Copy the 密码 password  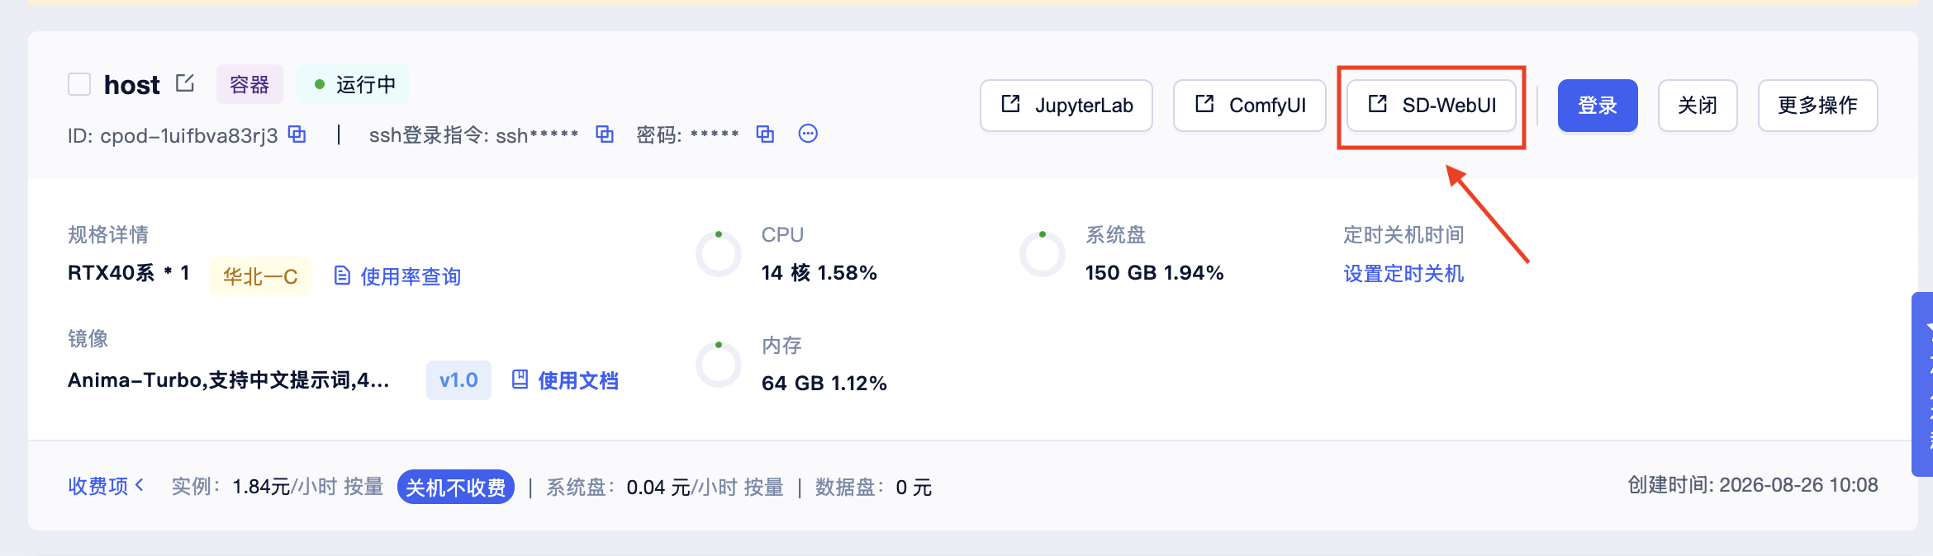pyautogui.click(x=765, y=134)
